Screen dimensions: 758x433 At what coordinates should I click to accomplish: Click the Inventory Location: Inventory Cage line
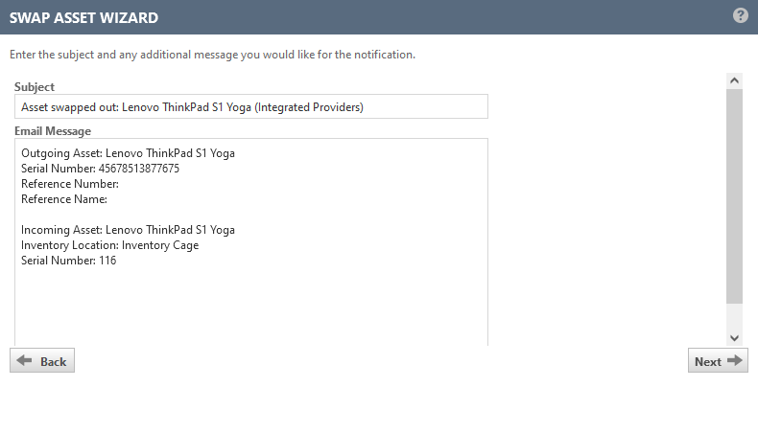[x=109, y=245]
